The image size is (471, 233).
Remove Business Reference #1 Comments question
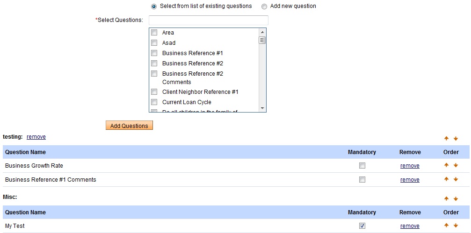tap(410, 180)
